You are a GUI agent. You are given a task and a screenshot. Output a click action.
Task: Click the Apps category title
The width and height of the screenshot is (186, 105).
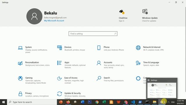(67, 62)
